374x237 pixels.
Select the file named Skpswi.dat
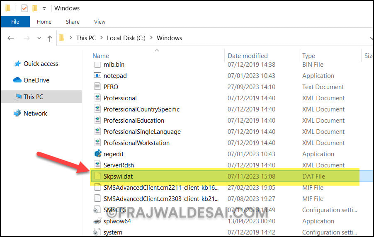[x=118, y=177]
